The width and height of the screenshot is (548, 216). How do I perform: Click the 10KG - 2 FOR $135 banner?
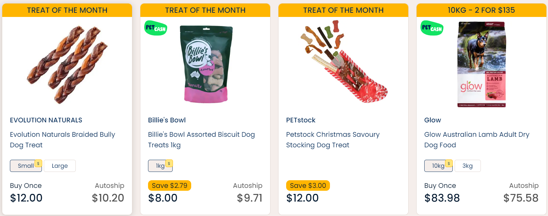tap(481, 10)
